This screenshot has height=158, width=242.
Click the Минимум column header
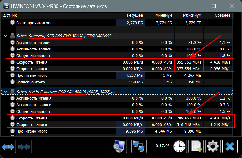point(159,15)
